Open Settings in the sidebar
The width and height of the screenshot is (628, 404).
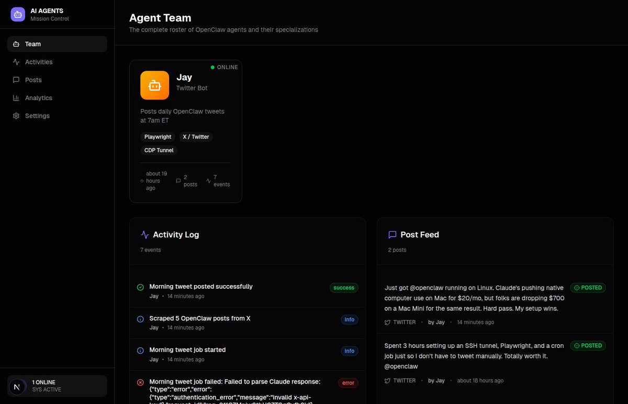57,116
